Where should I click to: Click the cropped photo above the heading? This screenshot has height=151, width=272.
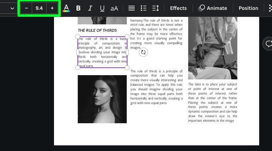(102, 20)
